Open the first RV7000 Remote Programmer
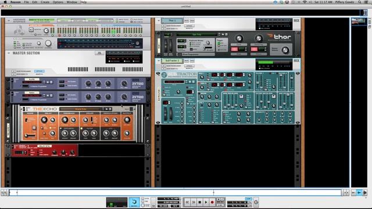Image resolution: width=372 pixels, height=209 pixels. coord(26,87)
